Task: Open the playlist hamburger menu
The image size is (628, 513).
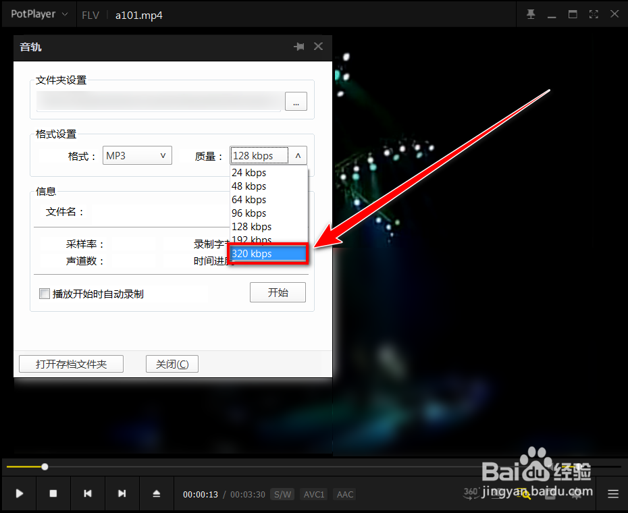Action: (612, 494)
